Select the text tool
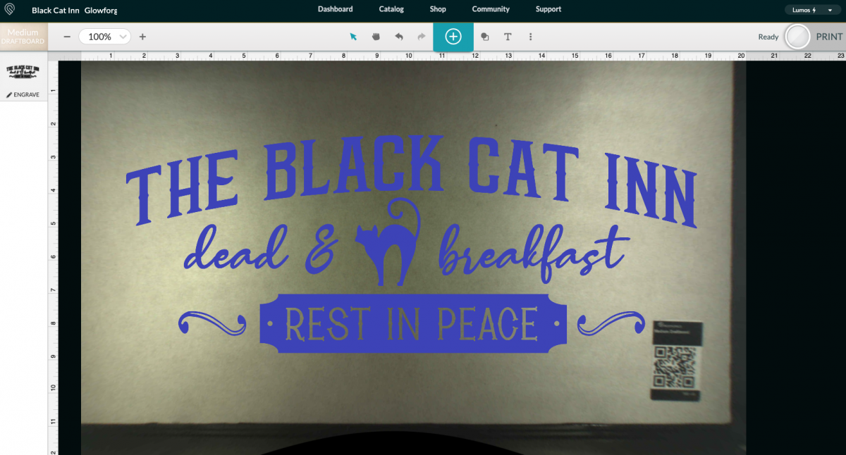The width and height of the screenshot is (846, 455). [508, 37]
